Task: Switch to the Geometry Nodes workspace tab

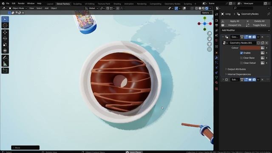Action: click(x=173, y=4)
